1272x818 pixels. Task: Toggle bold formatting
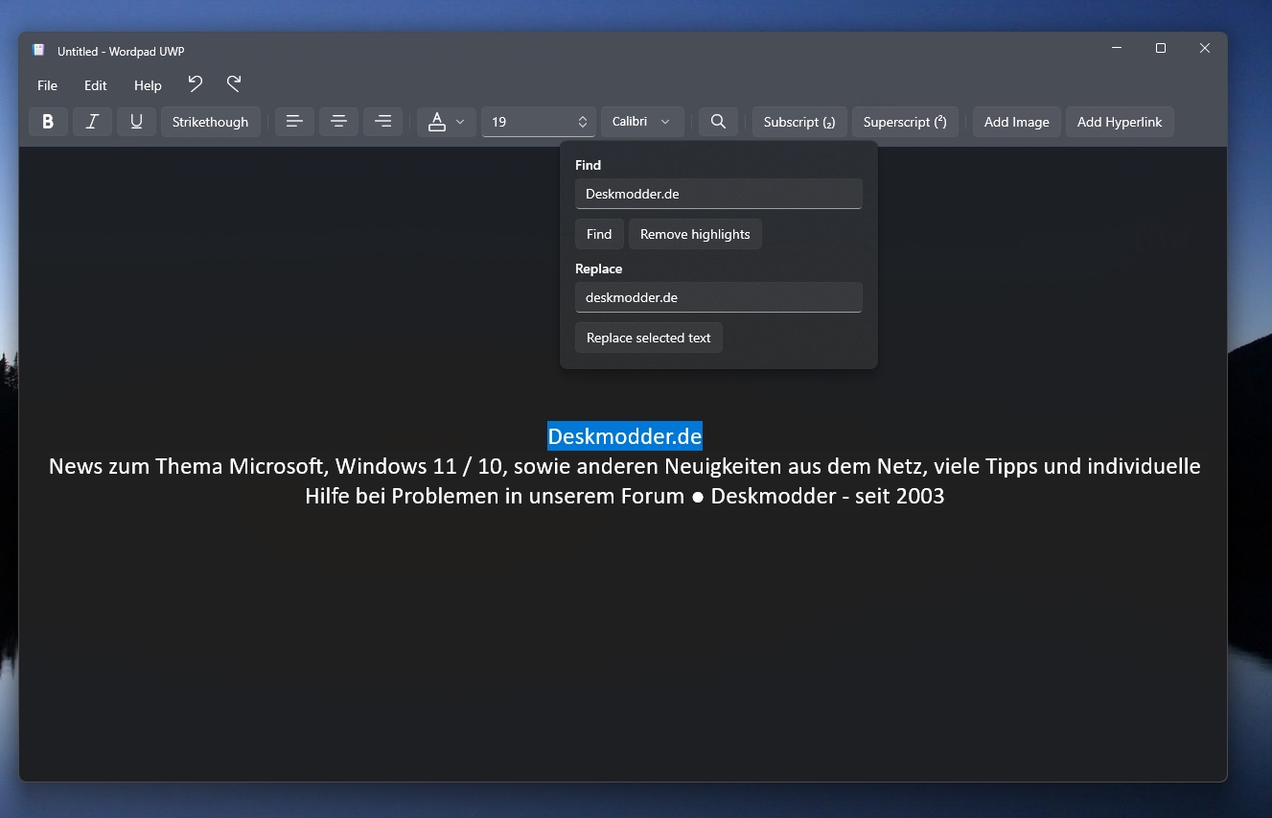[48, 122]
